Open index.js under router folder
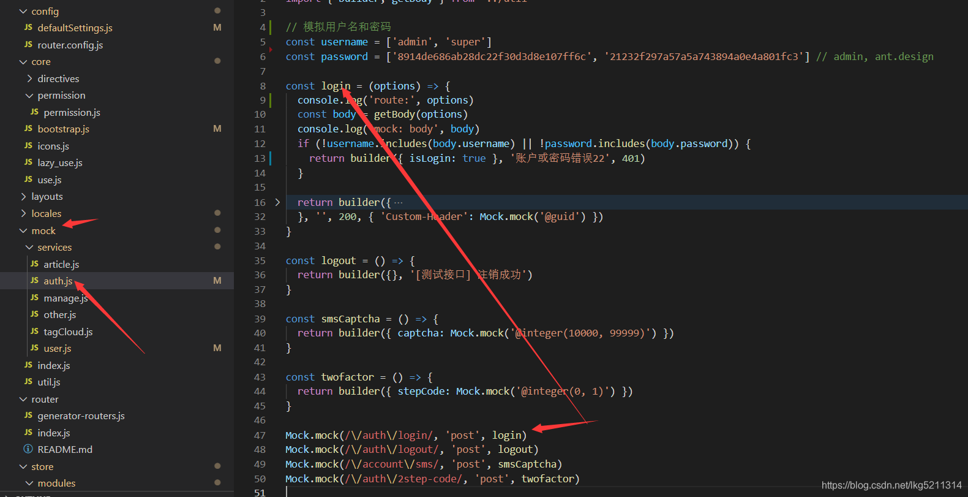 pyautogui.click(x=54, y=433)
